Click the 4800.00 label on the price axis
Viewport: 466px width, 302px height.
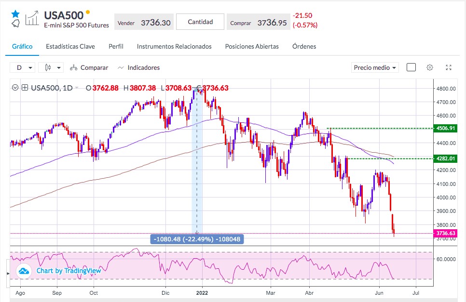click(x=446, y=89)
